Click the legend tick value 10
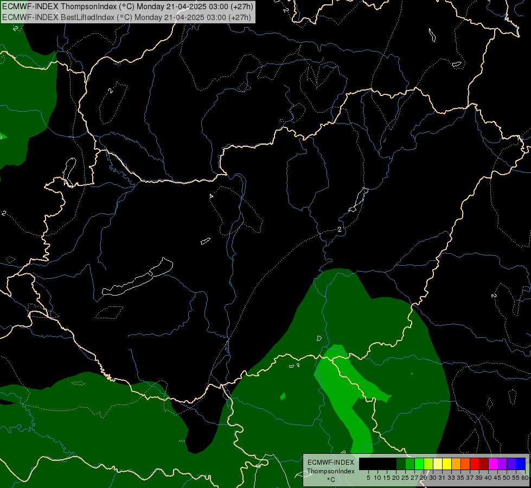 (x=378, y=478)
